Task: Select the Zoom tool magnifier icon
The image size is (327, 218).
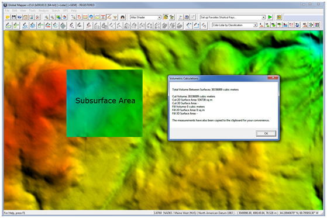Action: [x=73, y=17]
